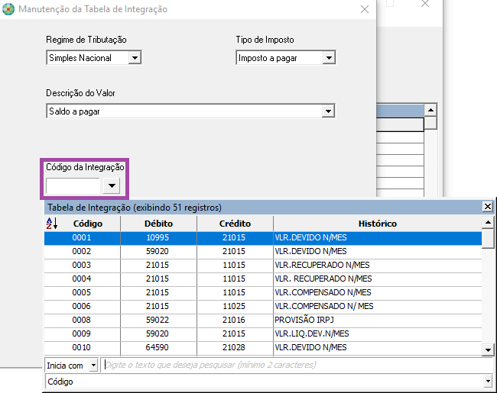
Task: Expand the Tipo de Imposto dropdown
Action: click(x=328, y=58)
